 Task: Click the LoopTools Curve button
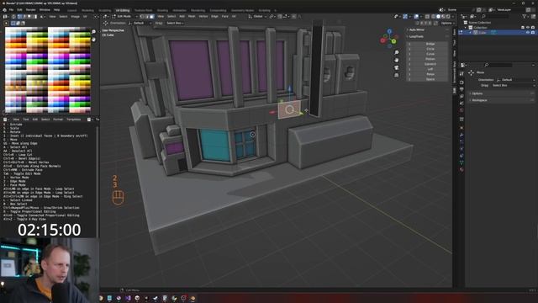tap(430, 54)
